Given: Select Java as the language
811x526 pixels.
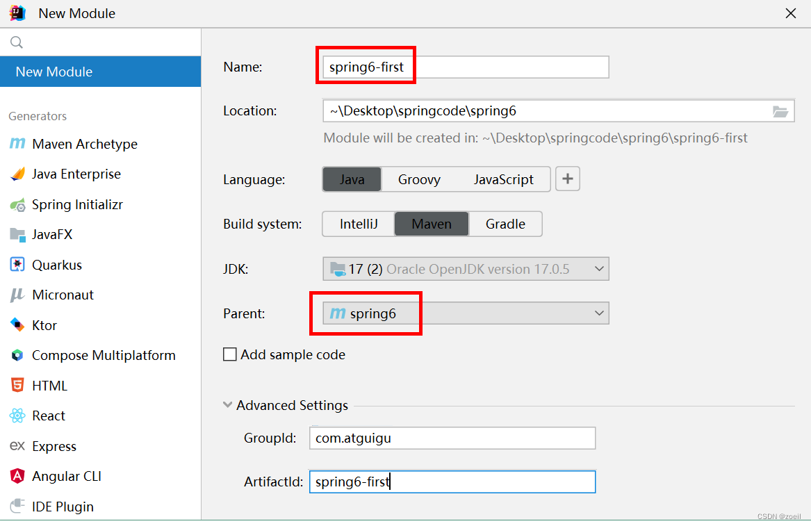Looking at the screenshot, I should tap(352, 179).
